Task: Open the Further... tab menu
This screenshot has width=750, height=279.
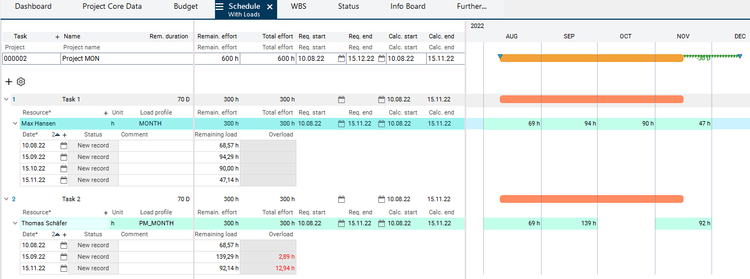Action: pos(471,7)
